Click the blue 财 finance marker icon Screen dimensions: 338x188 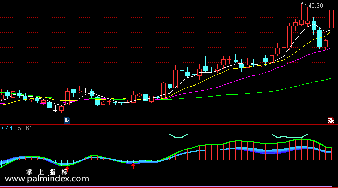[67, 121]
